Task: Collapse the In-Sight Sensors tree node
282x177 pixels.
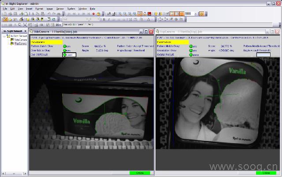Action: click(4, 36)
